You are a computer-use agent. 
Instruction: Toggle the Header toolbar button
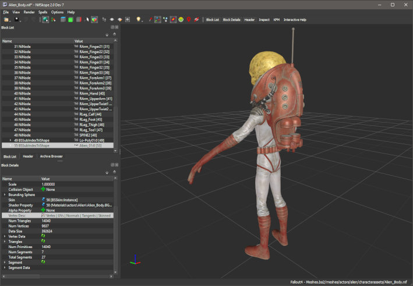tap(249, 20)
